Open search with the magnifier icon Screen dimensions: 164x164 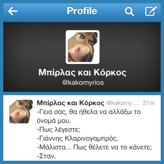[x=129, y=11]
